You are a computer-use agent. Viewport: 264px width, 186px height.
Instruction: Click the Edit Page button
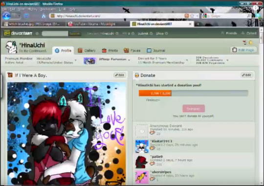(x=243, y=50)
